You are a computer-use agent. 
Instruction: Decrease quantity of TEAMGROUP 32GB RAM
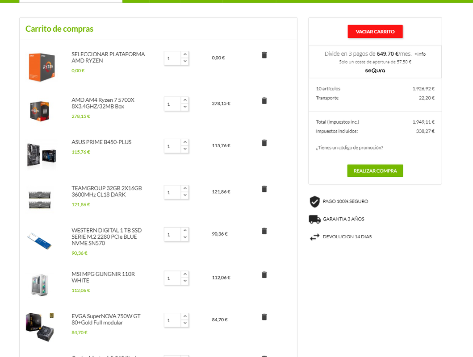pos(185,195)
